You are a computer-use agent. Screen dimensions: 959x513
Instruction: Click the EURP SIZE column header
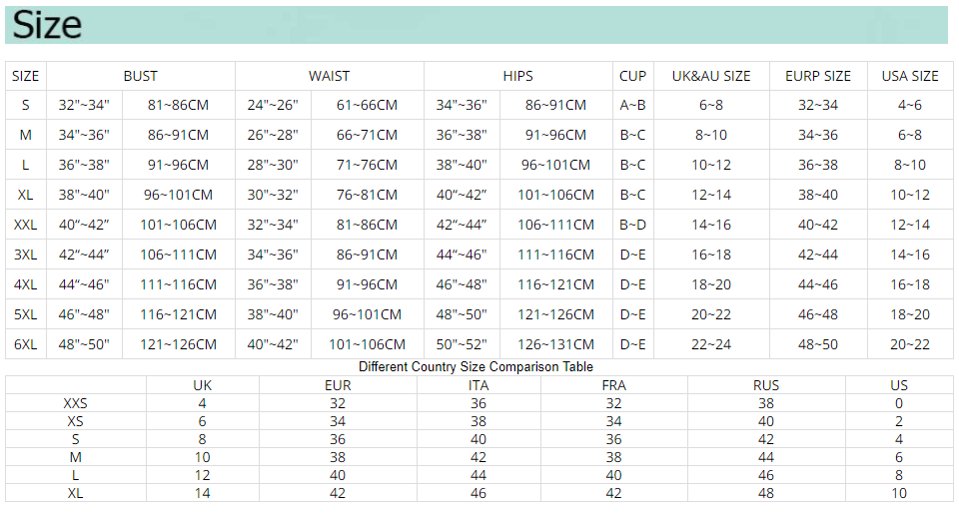pyautogui.click(x=818, y=76)
